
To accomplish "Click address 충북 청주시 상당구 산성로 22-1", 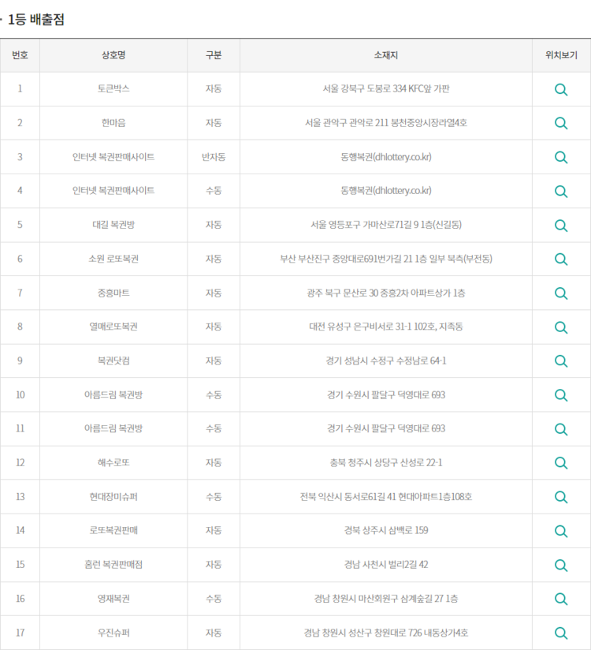I will 386,462.
